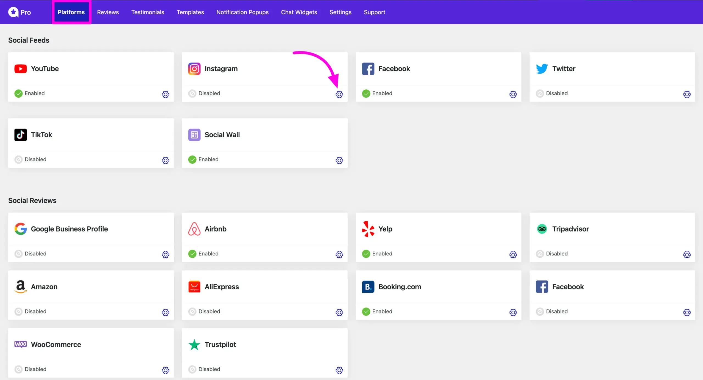Click WooCommerce Disabled status label
The width and height of the screenshot is (703, 380).
[35, 369]
